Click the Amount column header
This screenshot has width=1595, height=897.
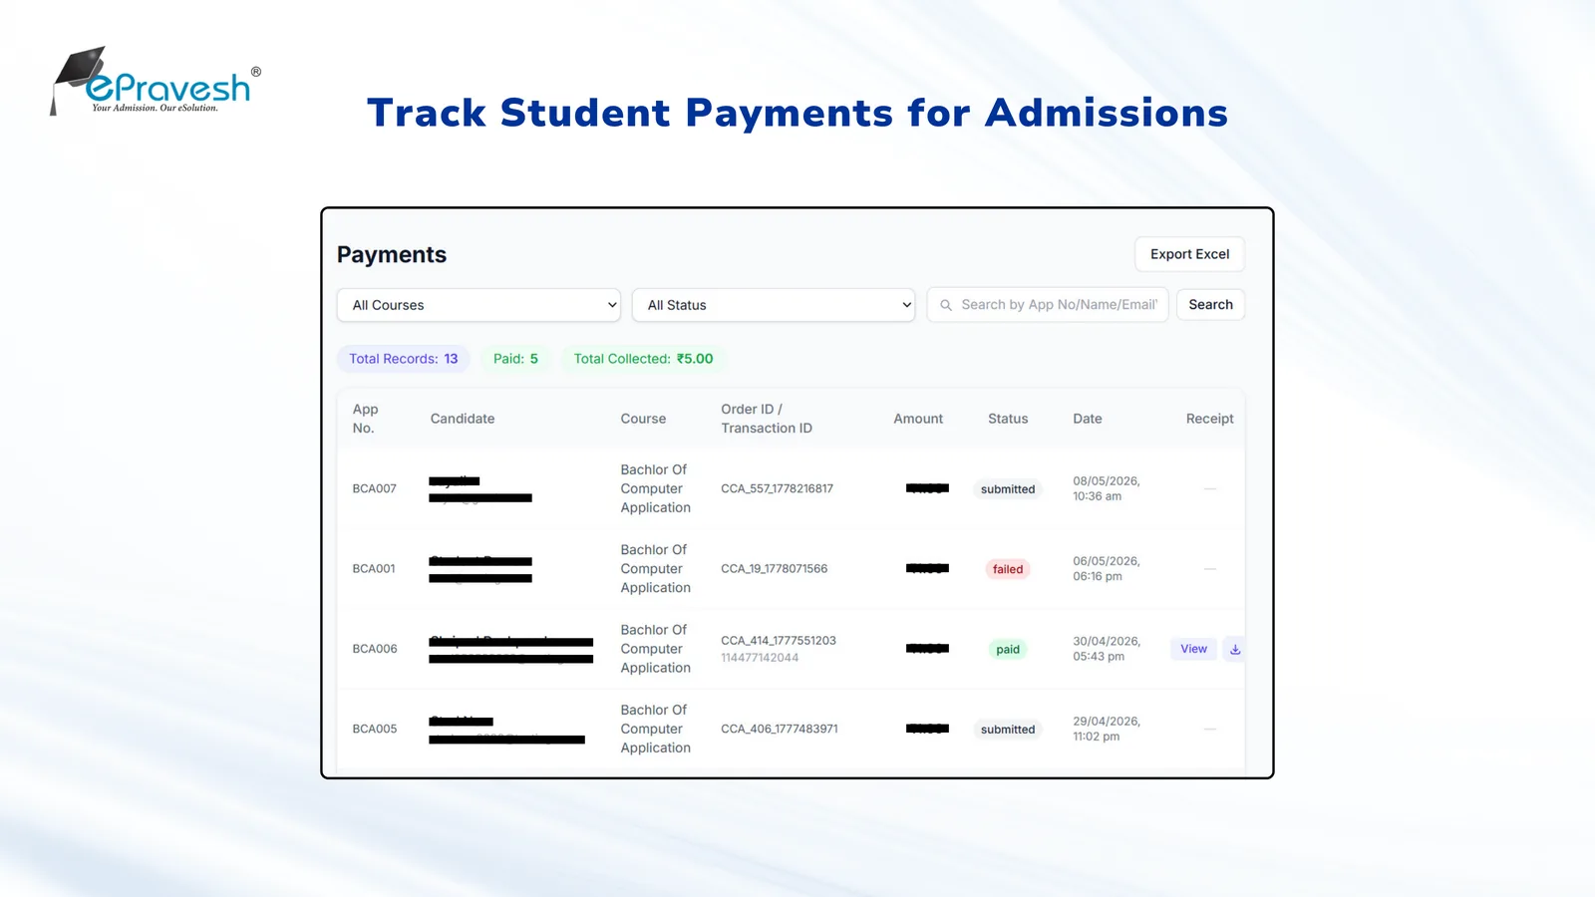tap(918, 419)
